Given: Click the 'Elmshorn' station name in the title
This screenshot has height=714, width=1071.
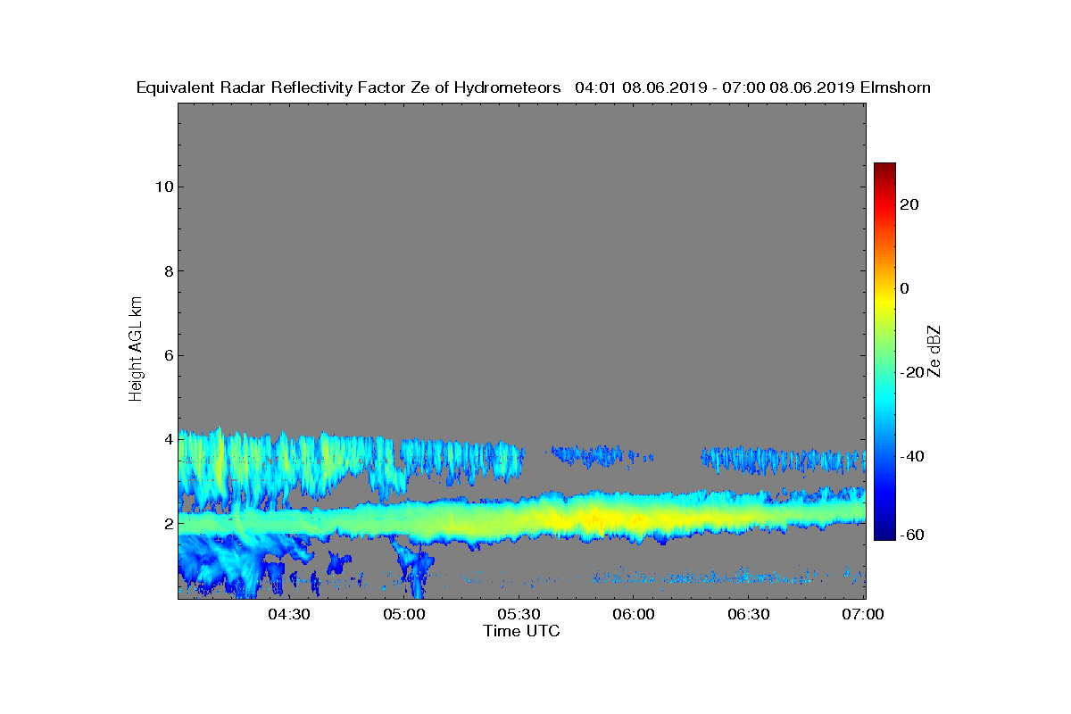Looking at the screenshot, I should coord(895,87).
